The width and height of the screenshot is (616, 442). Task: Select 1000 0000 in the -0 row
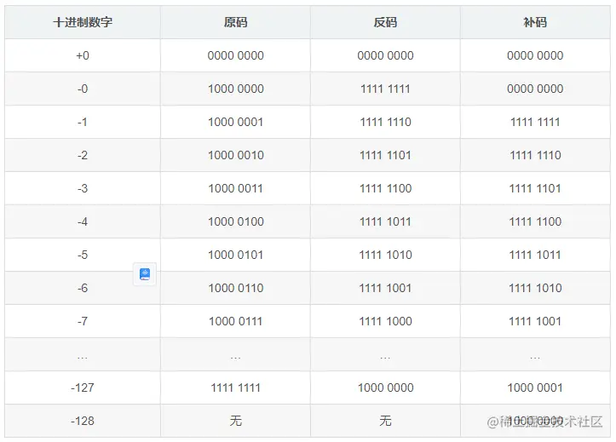(235, 89)
